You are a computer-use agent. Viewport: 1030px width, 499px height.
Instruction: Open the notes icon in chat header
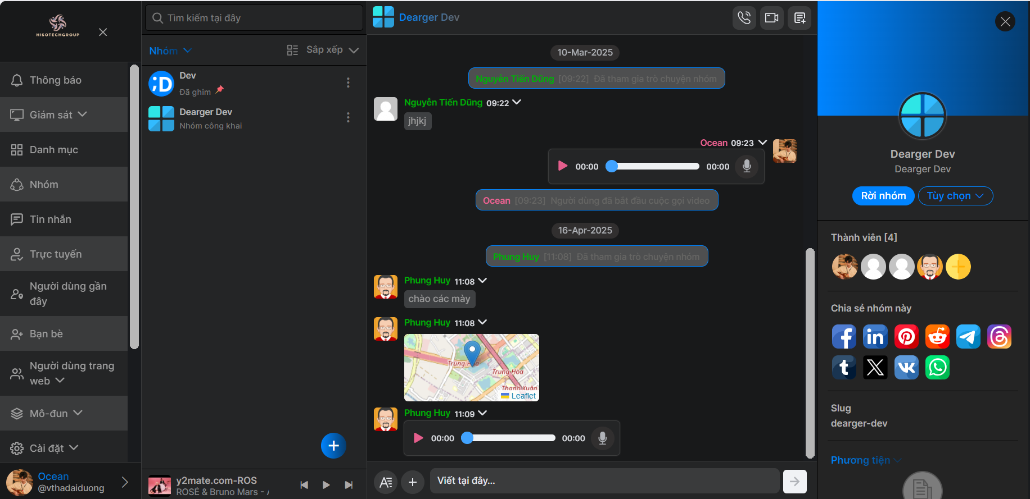point(799,18)
